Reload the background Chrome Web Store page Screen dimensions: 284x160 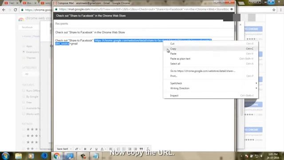(x=16, y=10)
